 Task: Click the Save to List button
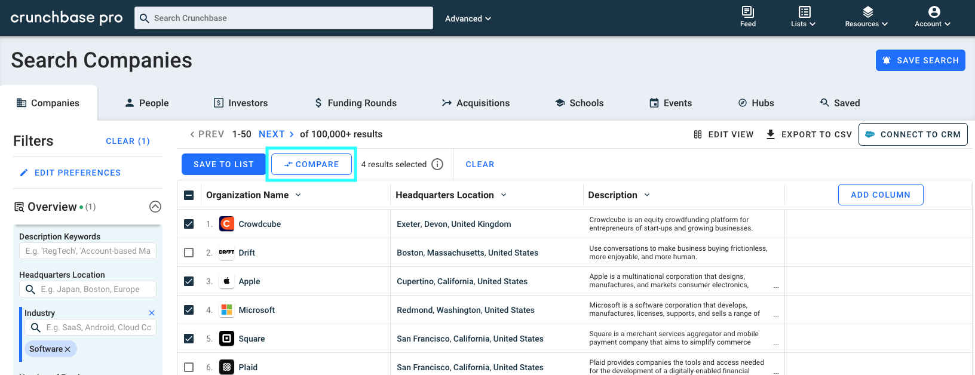pyautogui.click(x=223, y=164)
